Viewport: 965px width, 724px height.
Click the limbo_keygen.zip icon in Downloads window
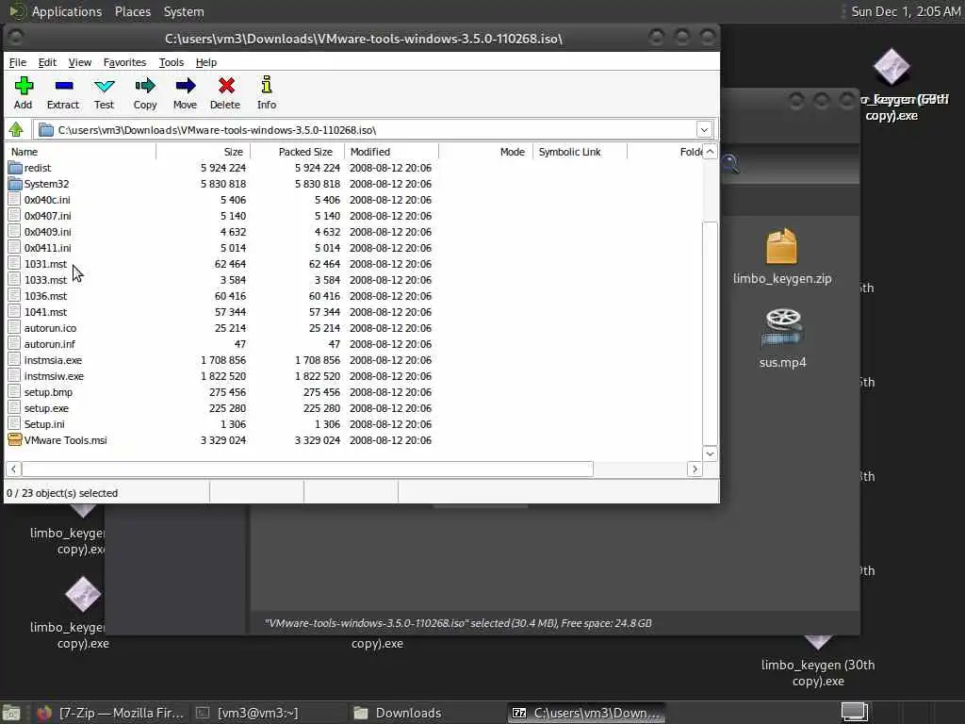[781, 246]
